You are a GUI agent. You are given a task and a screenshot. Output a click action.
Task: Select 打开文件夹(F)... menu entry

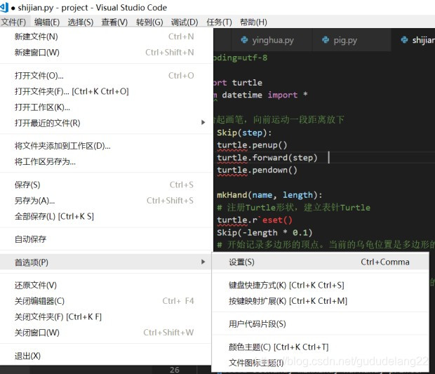[x=107, y=91]
